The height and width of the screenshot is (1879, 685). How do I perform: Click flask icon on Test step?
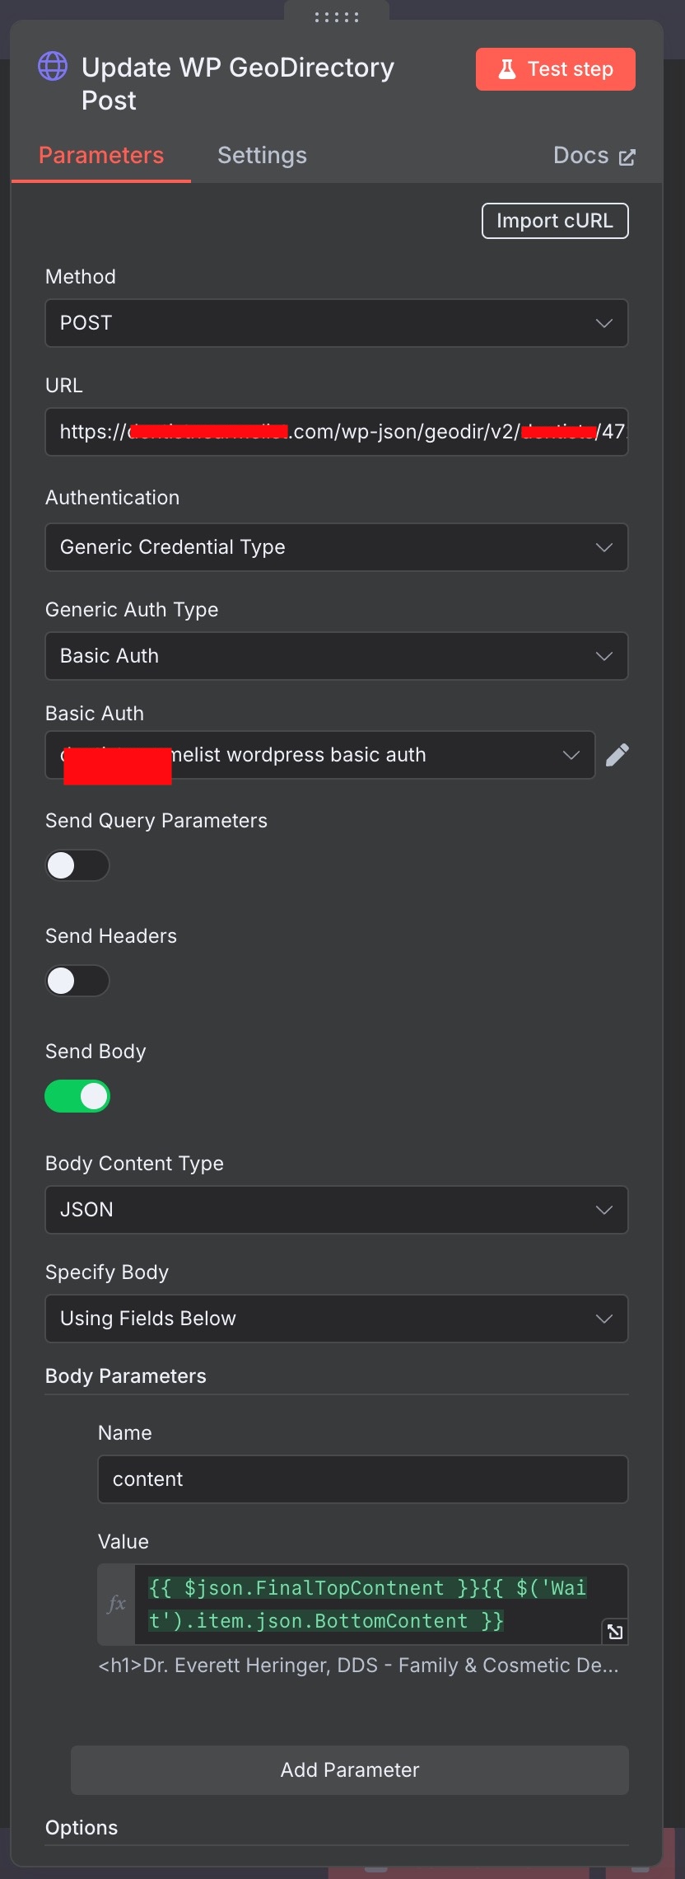(507, 69)
